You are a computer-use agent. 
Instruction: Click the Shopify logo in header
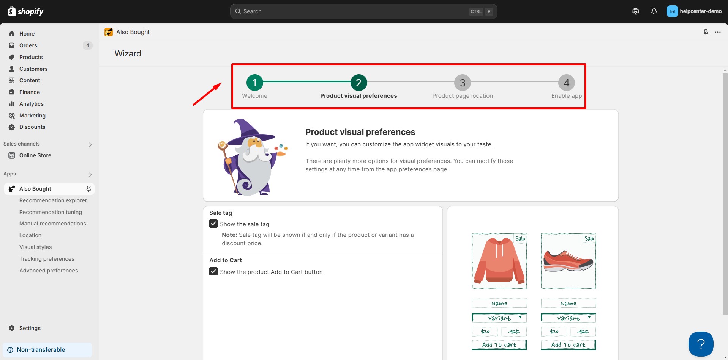click(25, 11)
